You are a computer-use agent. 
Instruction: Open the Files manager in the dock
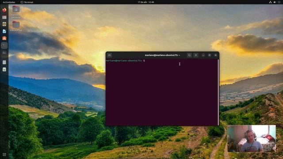(4, 17)
